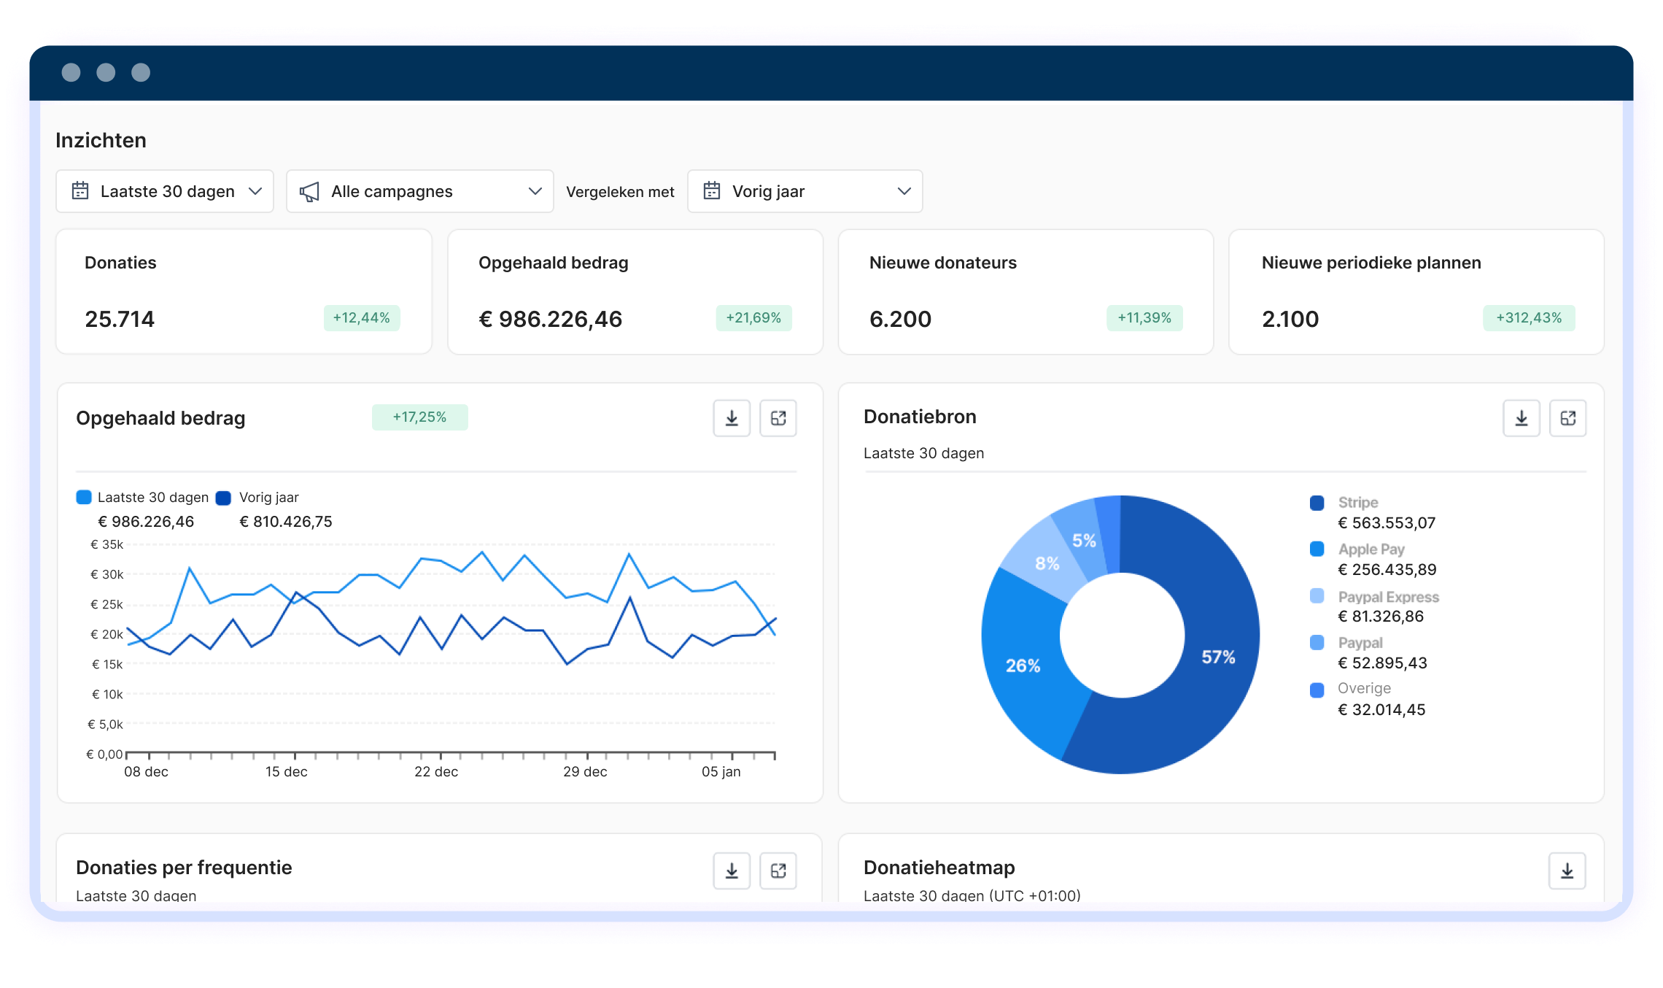This screenshot has width=1663, height=988.
Task: Open the Alle campagnes dropdown
Action: pos(420,191)
